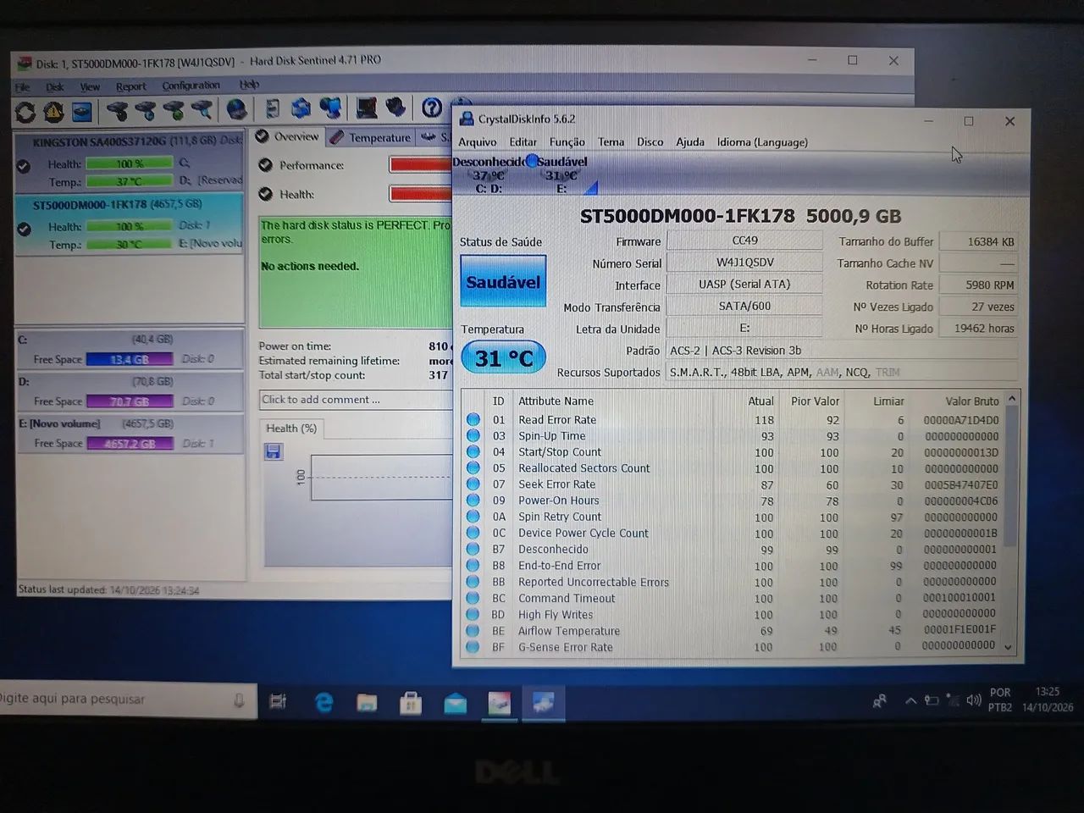Open the POR PTB2 language indicator
Viewport: 1084px width, 813px height.
1000,700
